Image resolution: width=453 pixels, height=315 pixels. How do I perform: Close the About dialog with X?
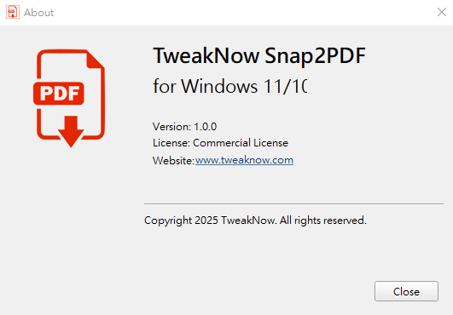tap(442, 12)
